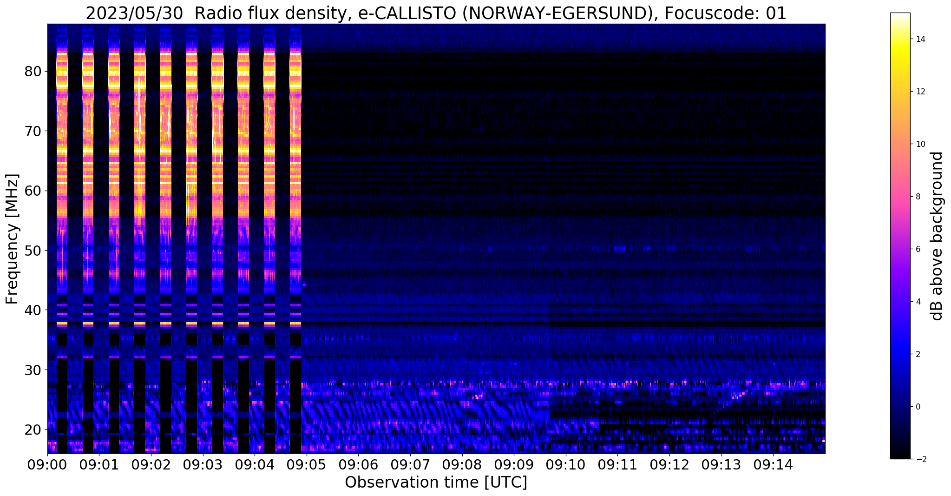Click the colorbar tick value 4

tap(918, 302)
